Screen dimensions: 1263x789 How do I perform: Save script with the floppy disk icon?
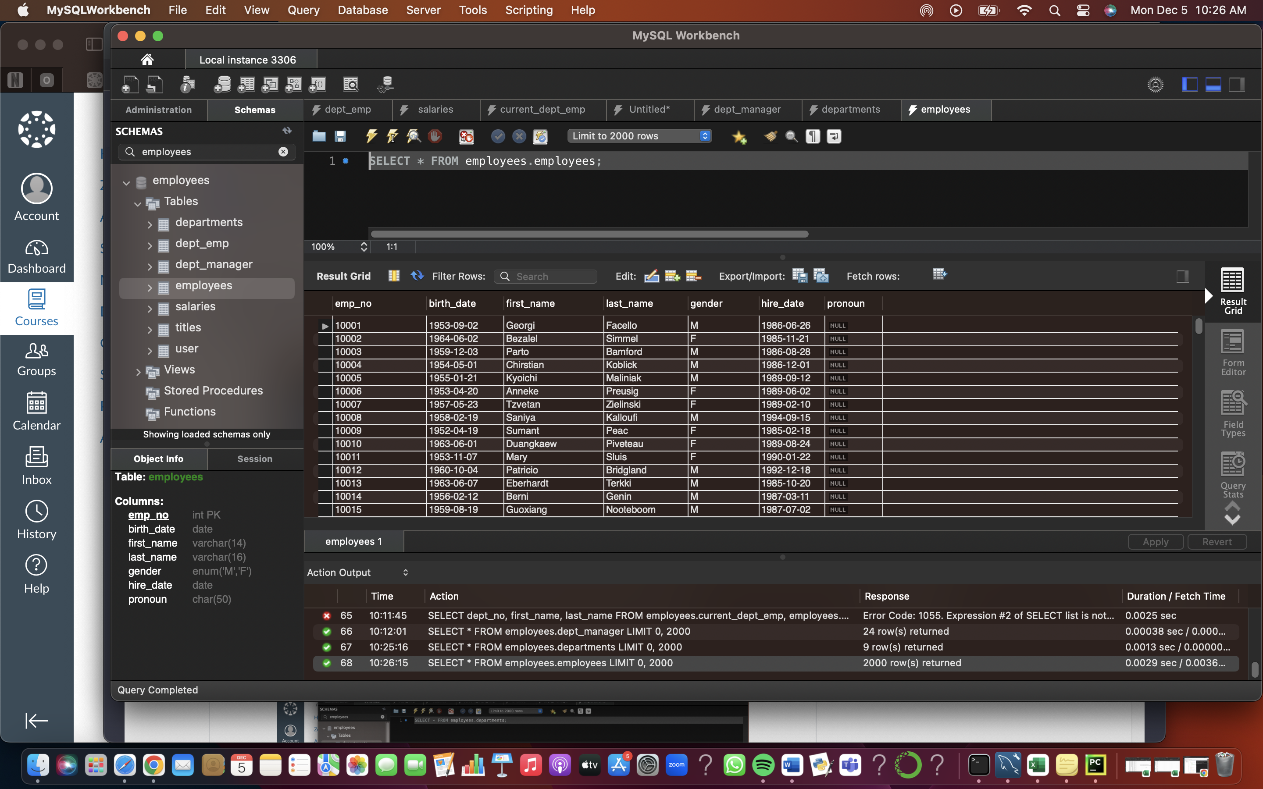pyautogui.click(x=340, y=136)
